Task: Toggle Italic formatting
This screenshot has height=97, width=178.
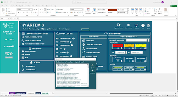Action: tap(21, 13)
